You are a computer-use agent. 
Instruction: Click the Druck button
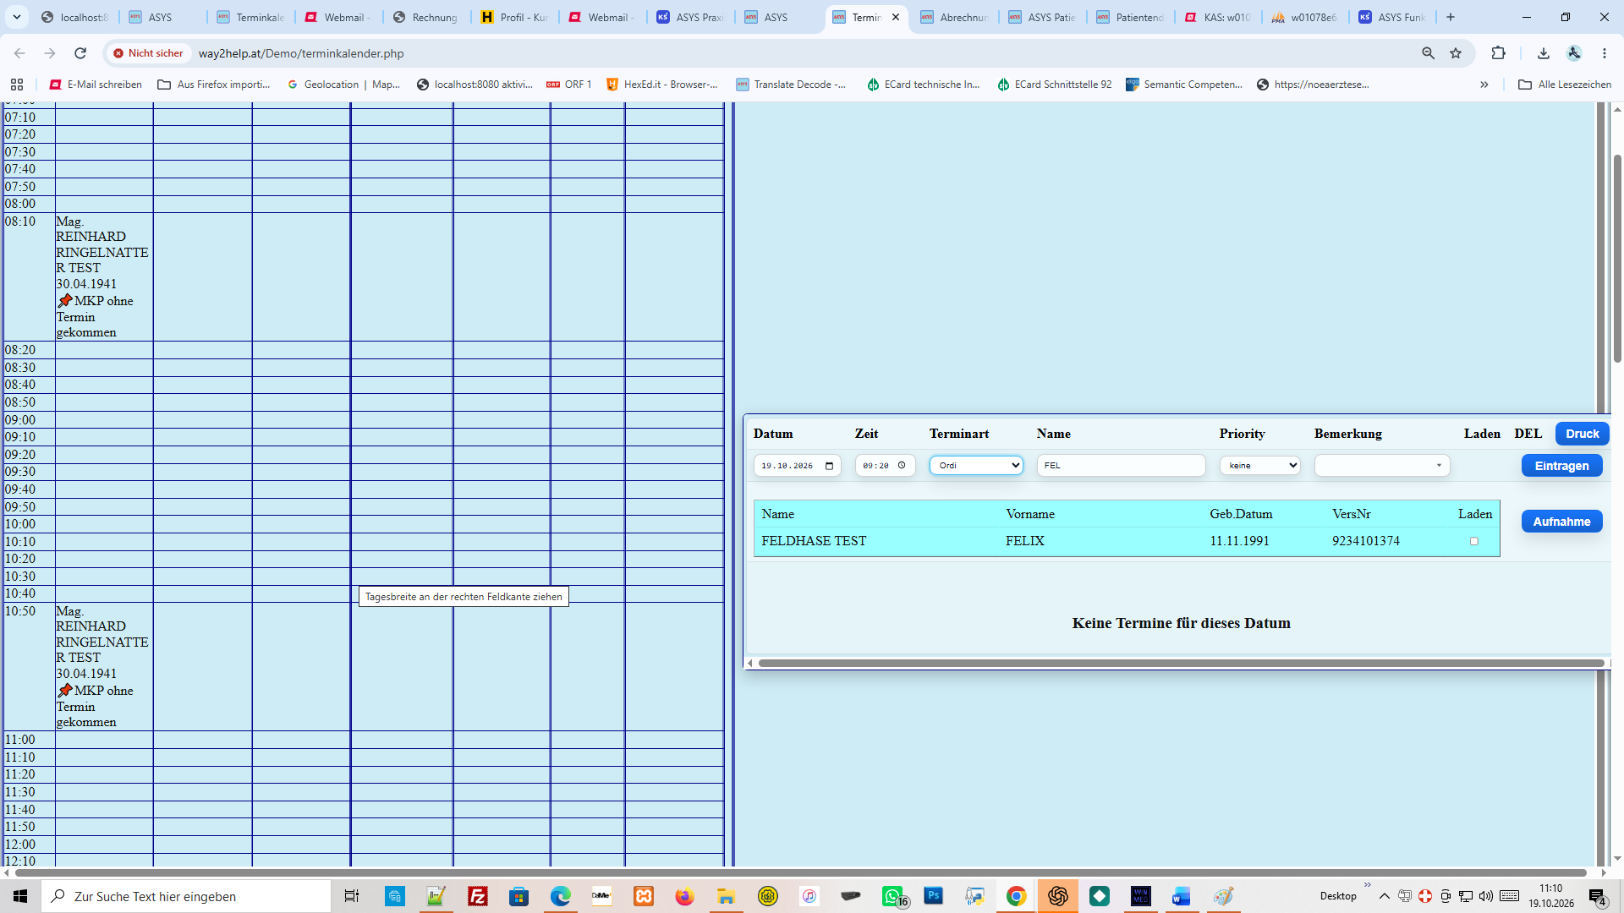coord(1582,434)
